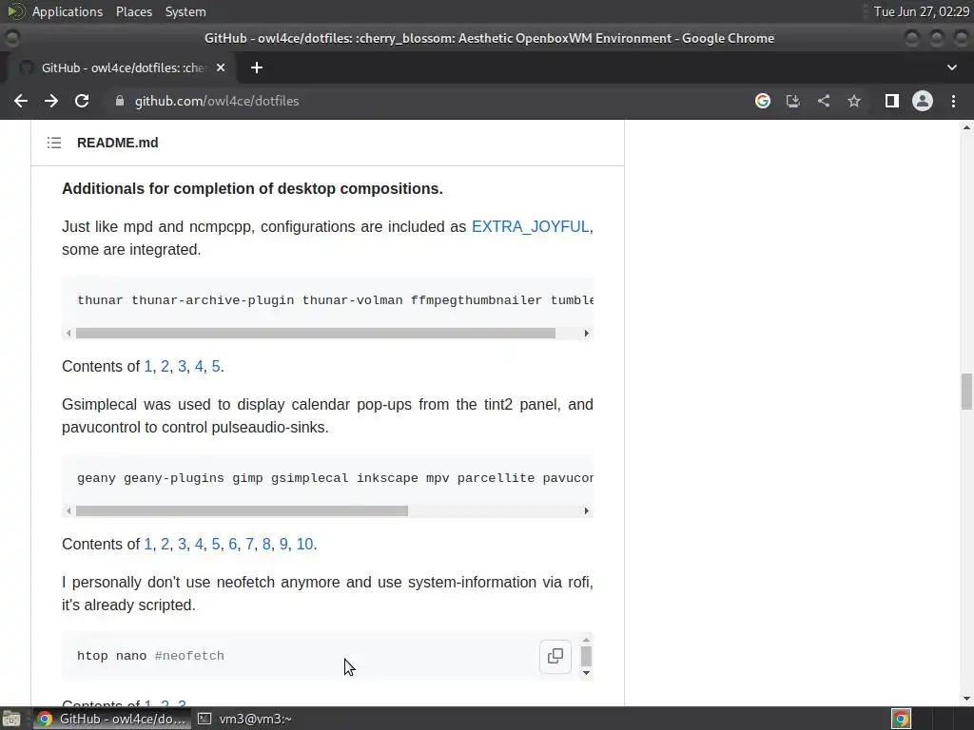The height and width of the screenshot is (730, 974).
Task: Open the EXTRA_JOYFUL link
Action: [x=530, y=226]
